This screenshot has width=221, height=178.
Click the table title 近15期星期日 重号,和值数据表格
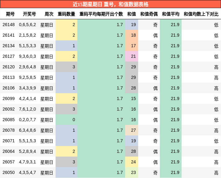point(110,4)
